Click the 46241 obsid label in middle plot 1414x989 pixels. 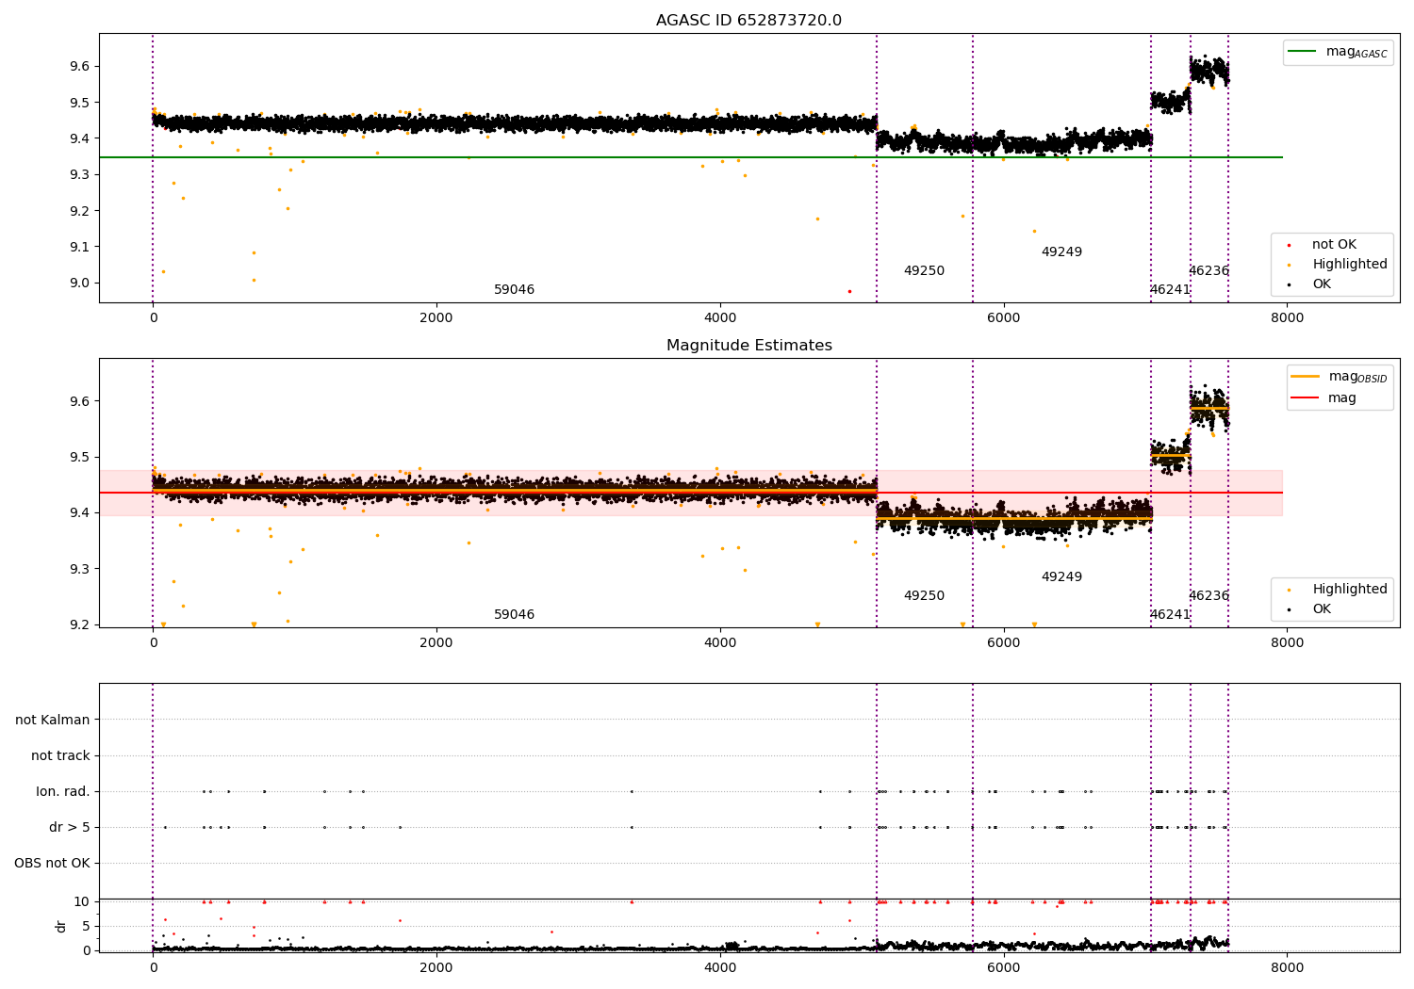[1170, 615]
